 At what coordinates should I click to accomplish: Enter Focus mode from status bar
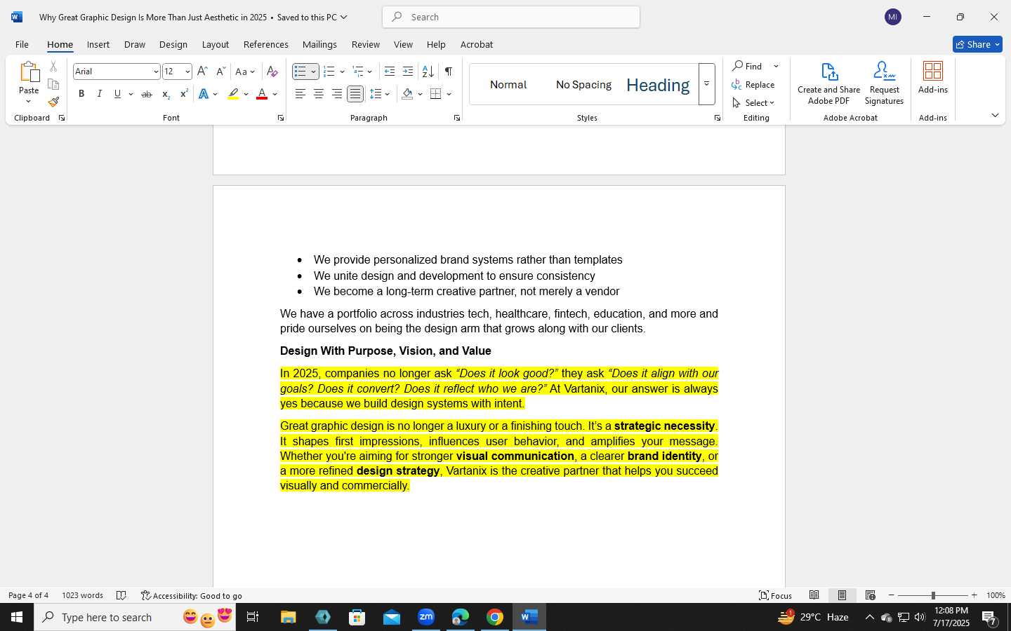coord(776,595)
